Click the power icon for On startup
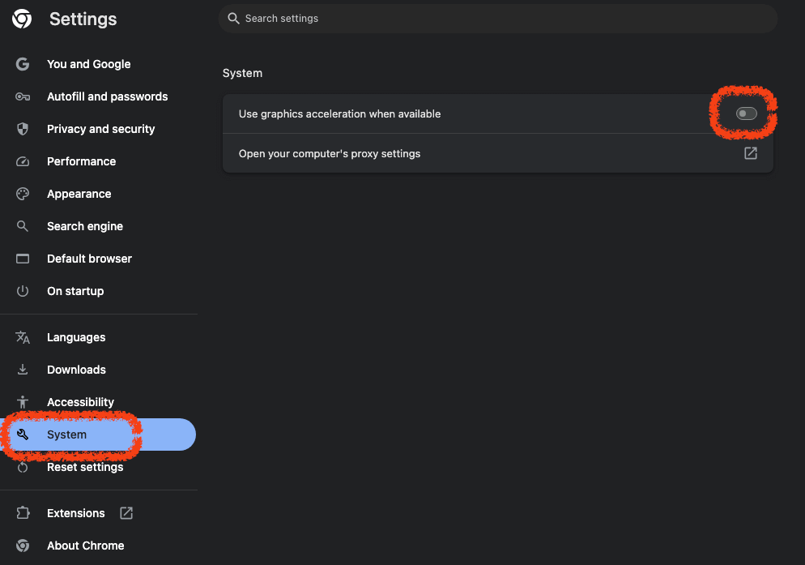This screenshot has height=565, width=805. point(23,291)
